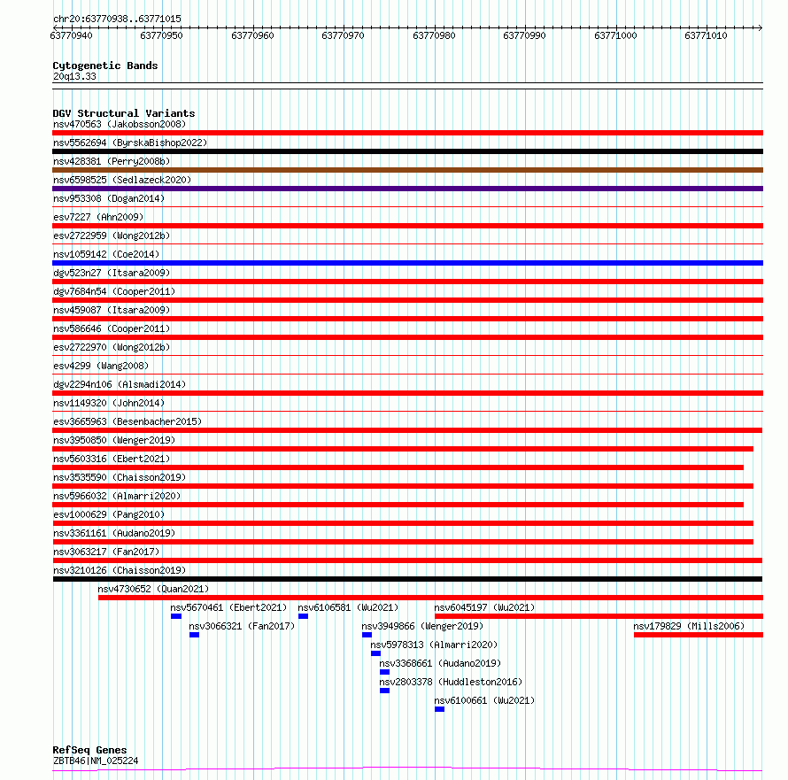Click the DGV Structural Variants track heading

point(124,113)
